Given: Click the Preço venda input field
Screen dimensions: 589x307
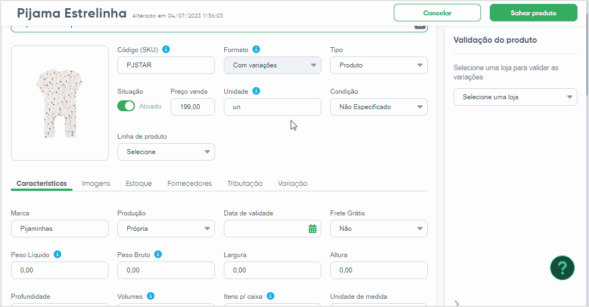Looking at the screenshot, I should click(192, 107).
